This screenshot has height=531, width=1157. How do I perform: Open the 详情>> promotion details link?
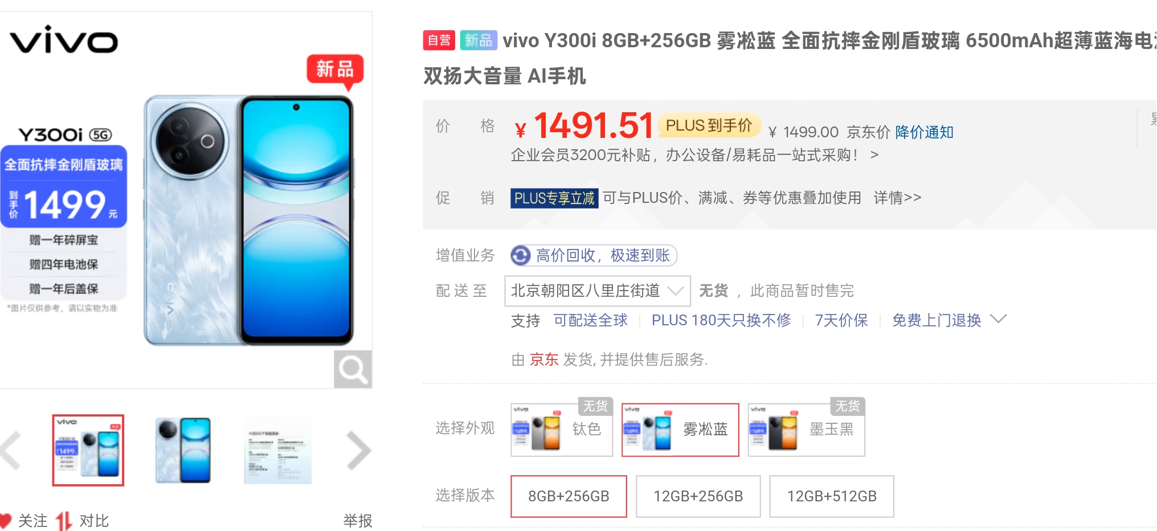pos(897,198)
